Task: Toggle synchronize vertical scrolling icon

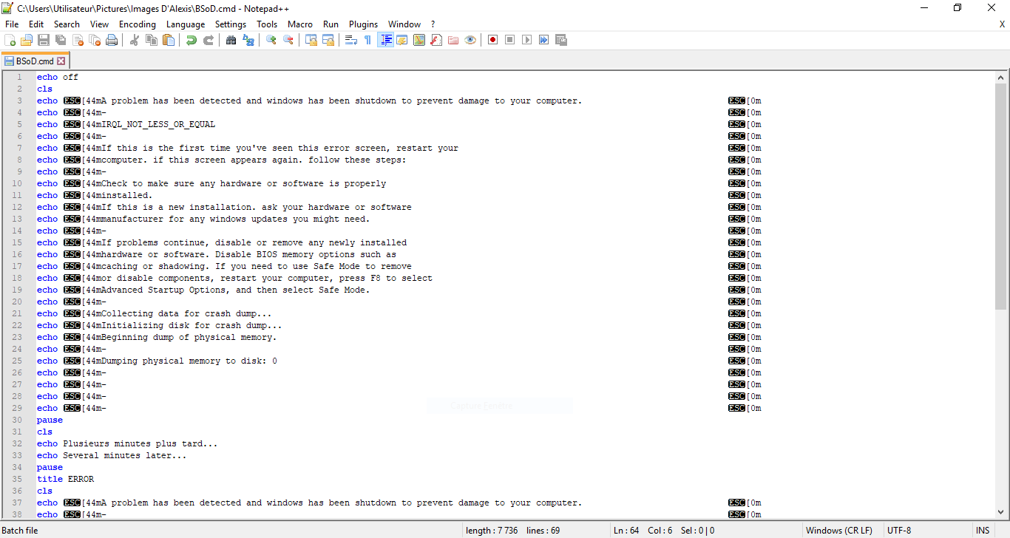Action: pos(311,40)
